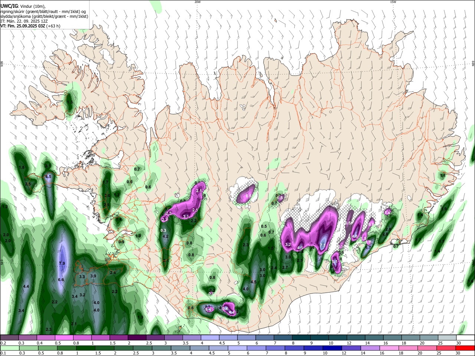Click the 6.5 precipitation value on the map
The width and height of the screenshot is (475, 356).
[48, 177]
